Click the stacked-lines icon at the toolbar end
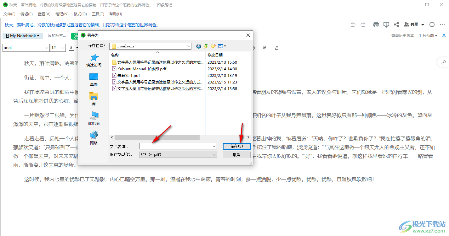Screen dimensions: 449x236 pyautogui.click(x=276, y=48)
